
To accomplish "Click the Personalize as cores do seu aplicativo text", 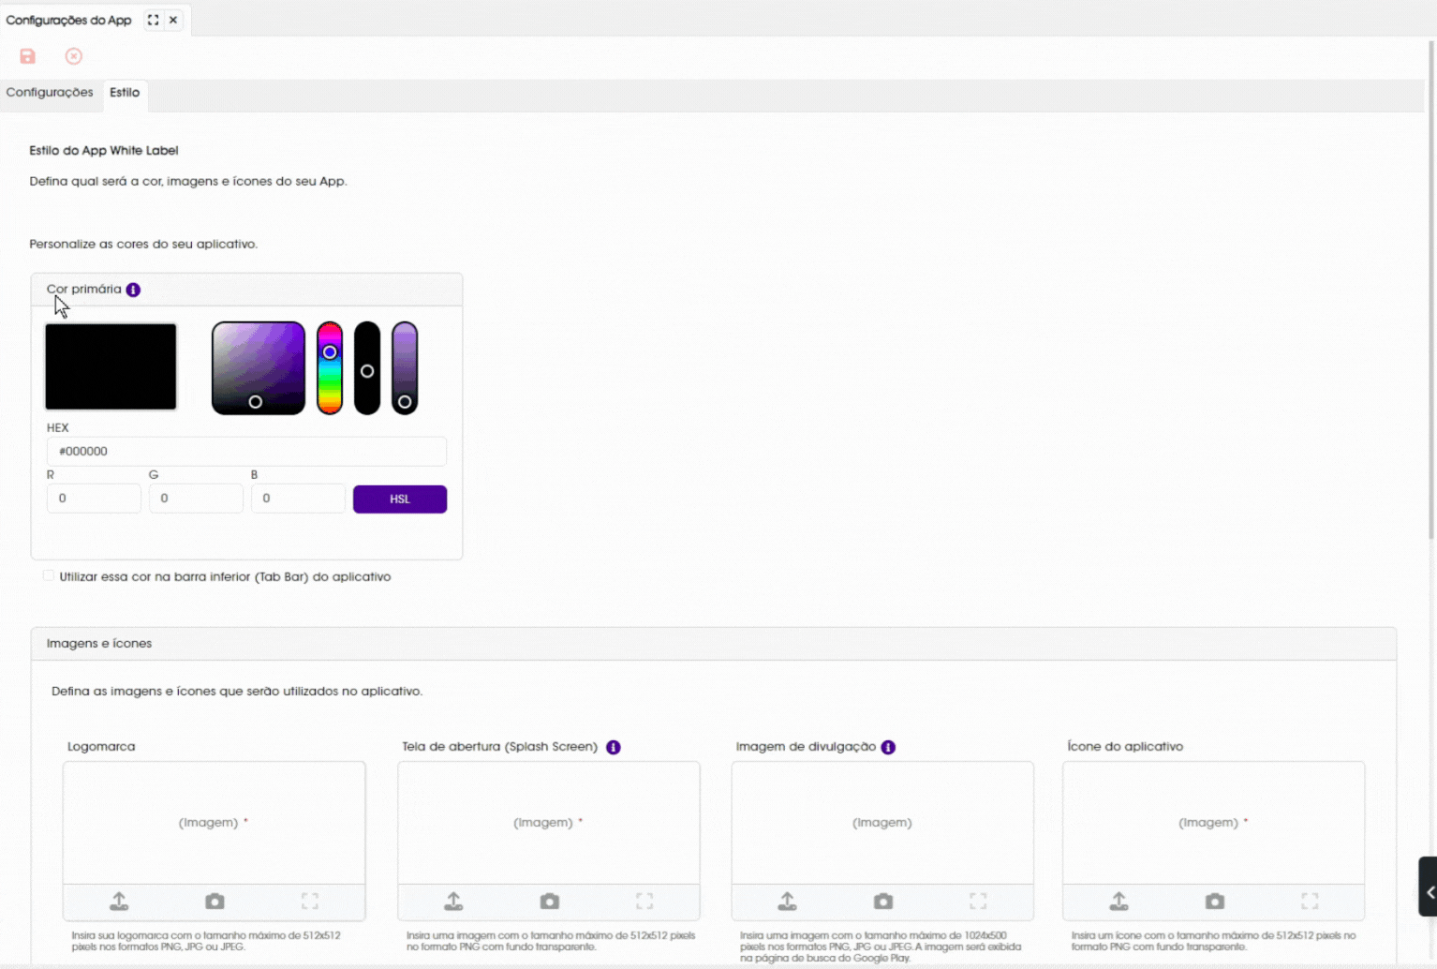I will (x=143, y=244).
